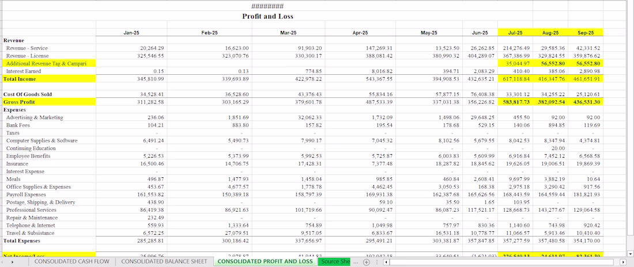Screen dimensions: 634x267
Task: Click the sheet tab navigation right arrow
Action: [x=12, y=262]
